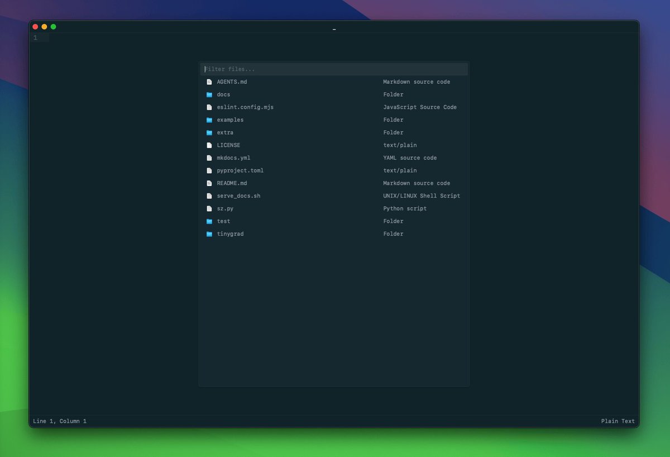Click the JavaScript Source Code type label

tap(420, 107)
